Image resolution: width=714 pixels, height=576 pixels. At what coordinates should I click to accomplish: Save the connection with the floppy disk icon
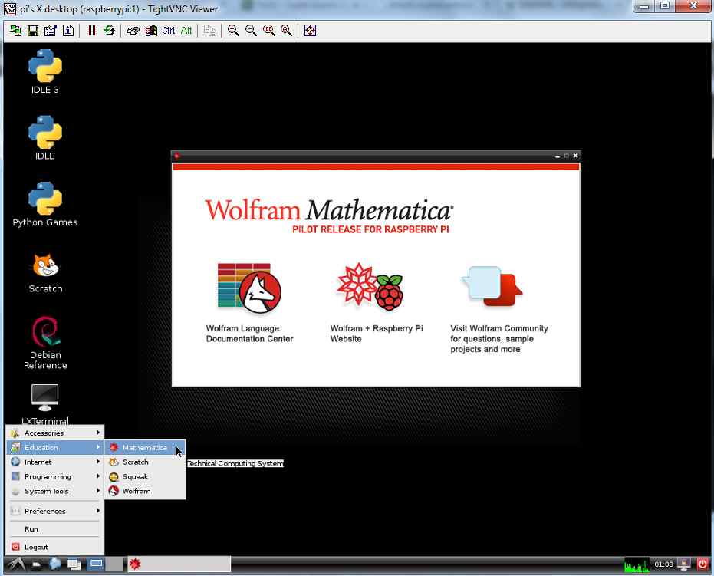[33, 31]
